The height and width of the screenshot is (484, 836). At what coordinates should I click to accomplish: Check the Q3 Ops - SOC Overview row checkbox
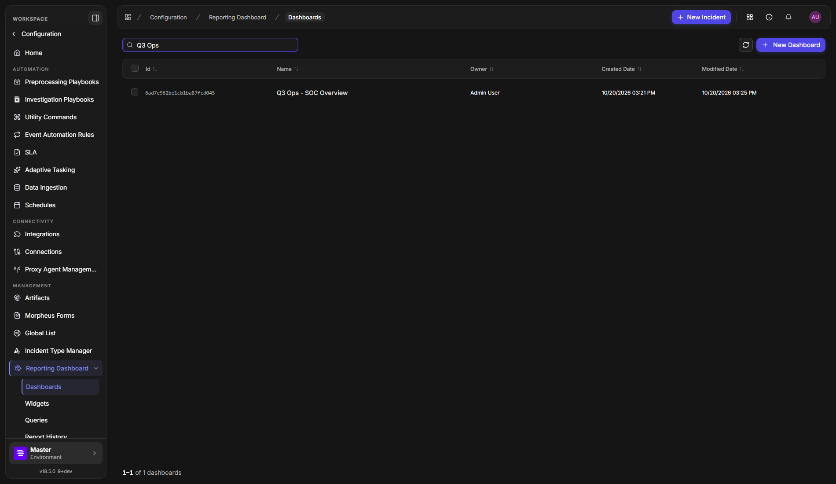(135, 92)
